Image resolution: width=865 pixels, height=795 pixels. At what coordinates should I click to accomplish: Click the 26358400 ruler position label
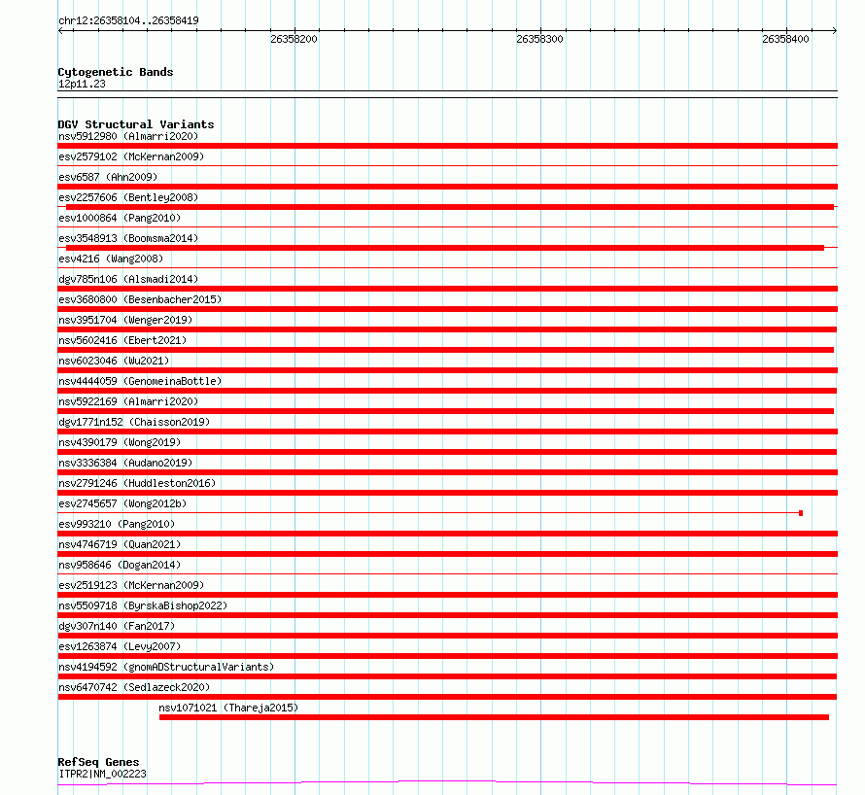(785, 39)
